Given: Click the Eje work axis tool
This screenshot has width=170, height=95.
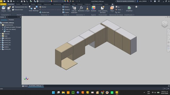Looking at the screenshot, I should pos(118,7).
